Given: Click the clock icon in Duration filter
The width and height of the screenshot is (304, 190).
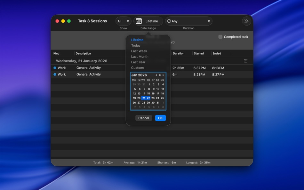Looking at the screenshot, I should point(169,21).
